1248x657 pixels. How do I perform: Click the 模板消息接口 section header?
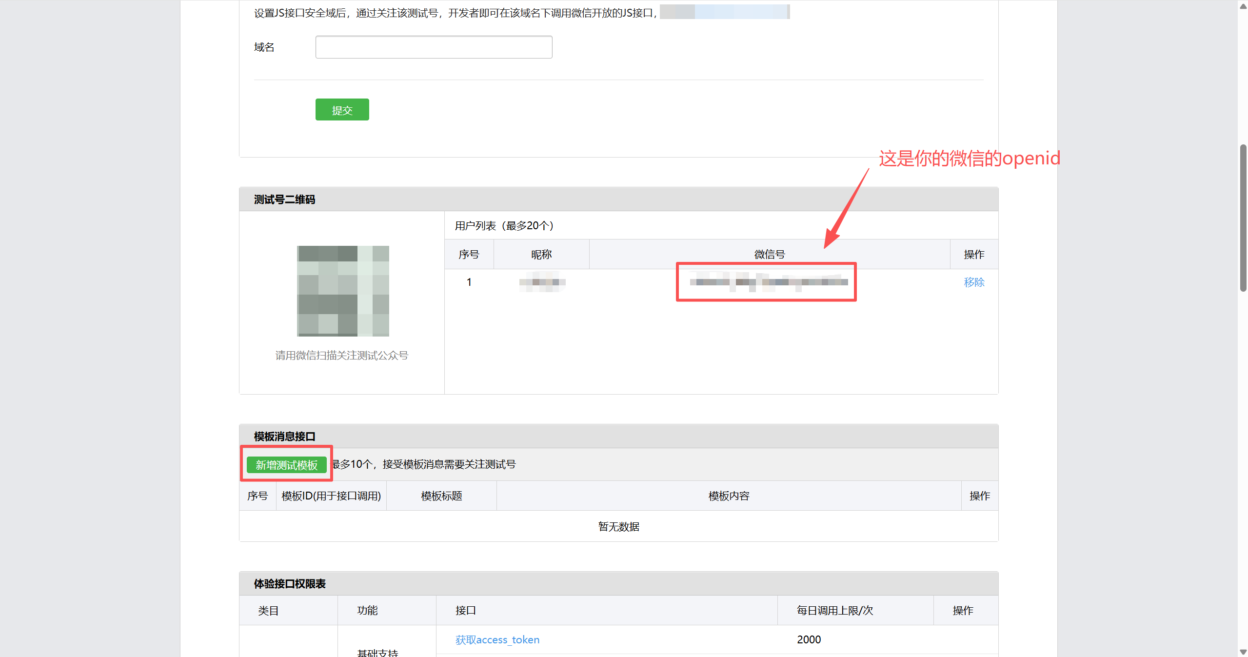tap(284, 437)
